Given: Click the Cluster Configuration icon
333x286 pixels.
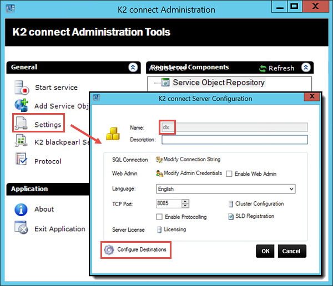Looking at the screenshot, I should [231, 204].
